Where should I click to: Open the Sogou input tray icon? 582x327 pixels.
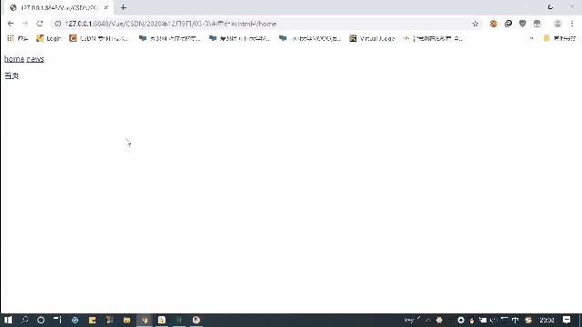pos(528,320)
